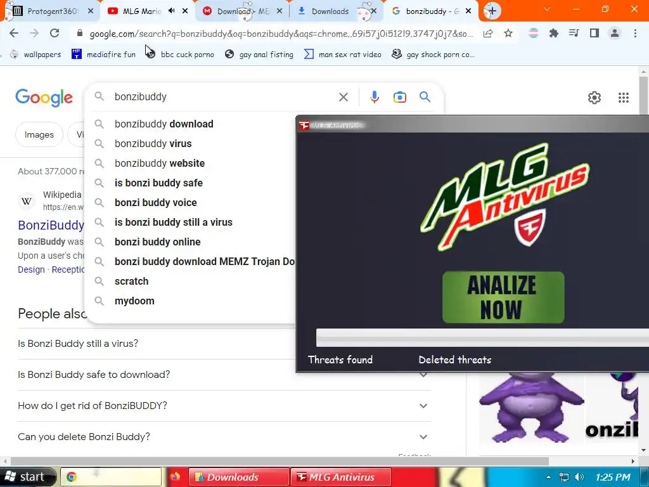This screenshot has height=487, width=649.
Task: Open the Images search filter
Action: point(39,134)
